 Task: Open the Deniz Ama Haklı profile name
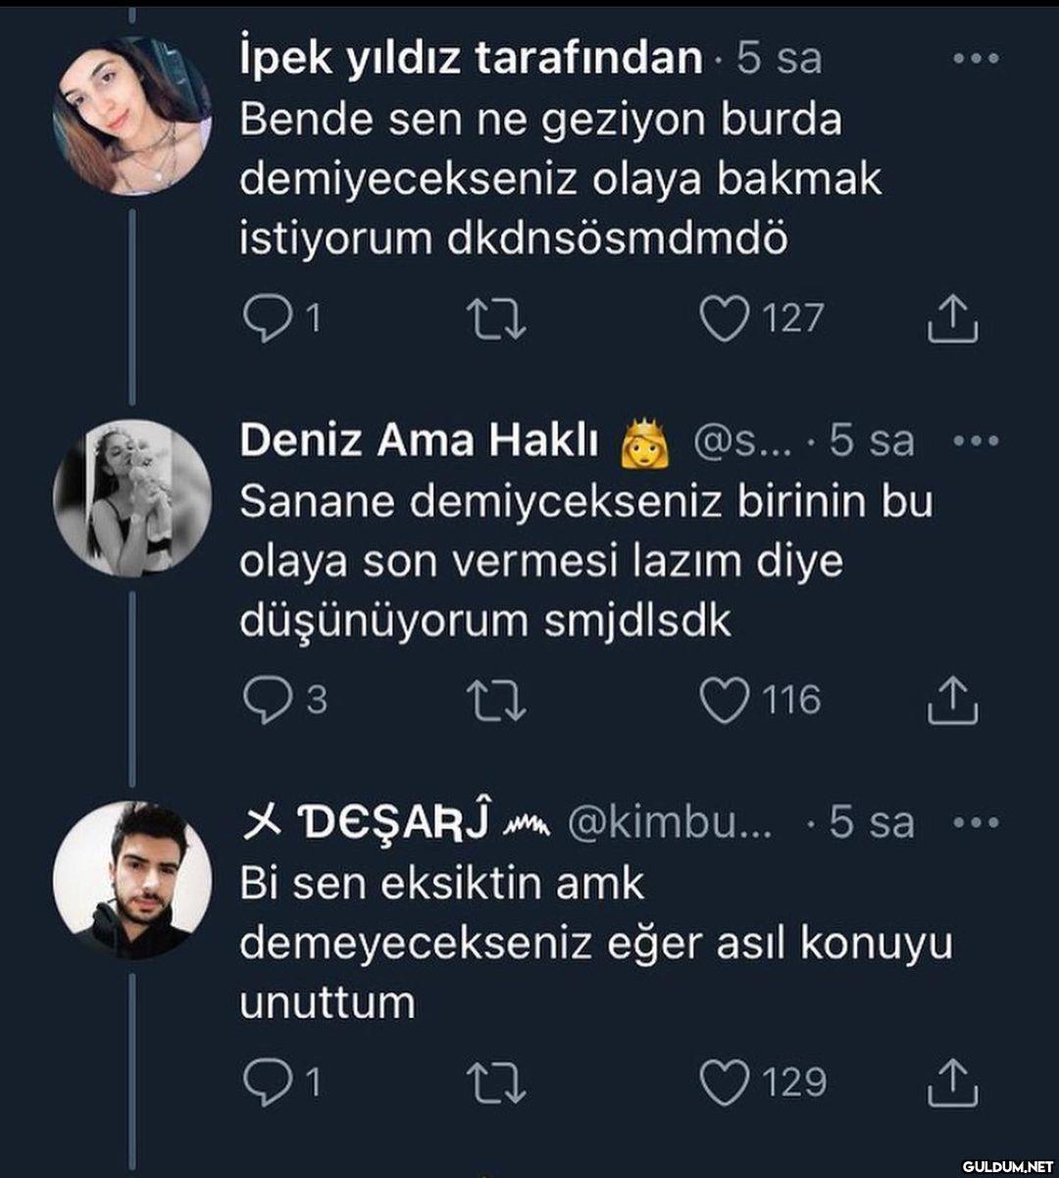coord(419,441)
